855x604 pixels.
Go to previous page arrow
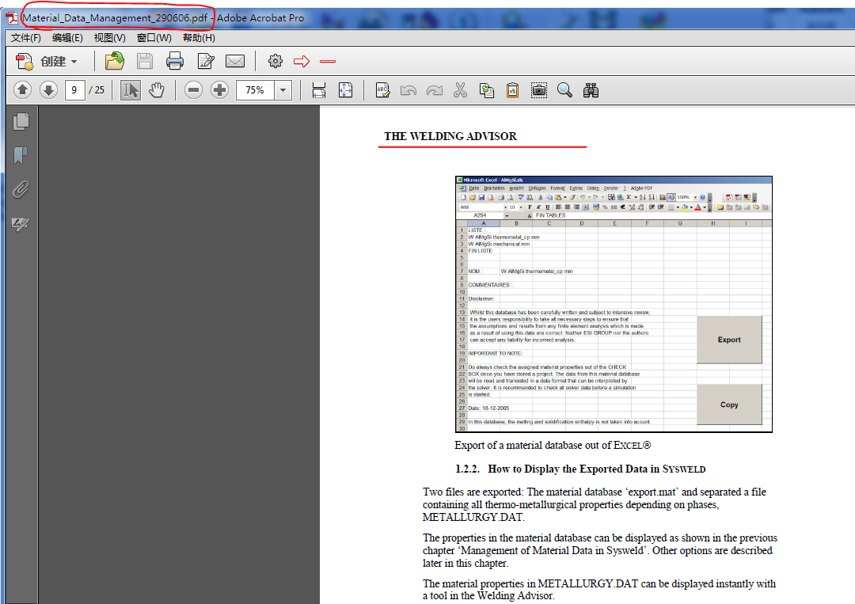pos(22,89)
